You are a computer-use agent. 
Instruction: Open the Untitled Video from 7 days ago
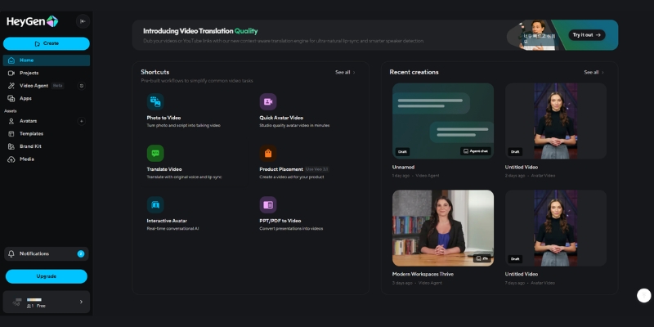click(556, 228)
